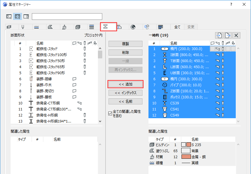Select 軽鉄柱-スタッド50形 row
This screenshot has height=174, width=251.
pos(54,61)
